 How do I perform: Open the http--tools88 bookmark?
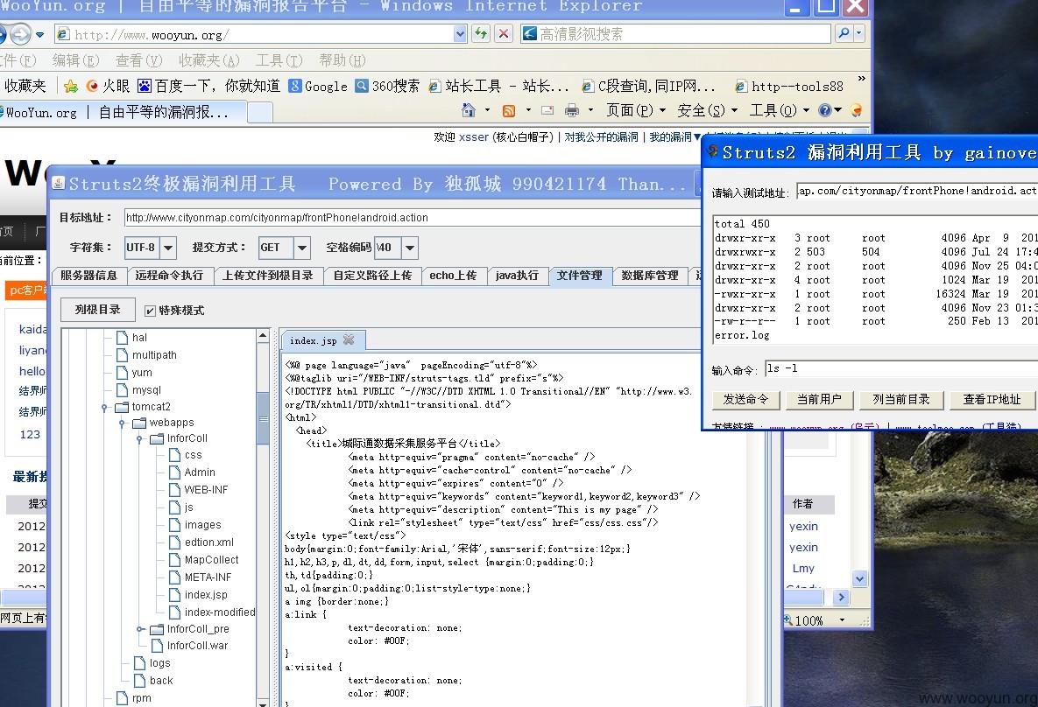(789, 86)
